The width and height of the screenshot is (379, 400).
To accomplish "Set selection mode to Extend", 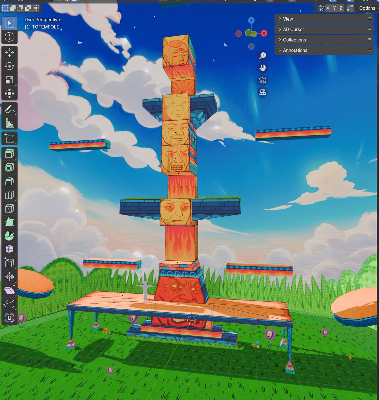I will 13,8.
